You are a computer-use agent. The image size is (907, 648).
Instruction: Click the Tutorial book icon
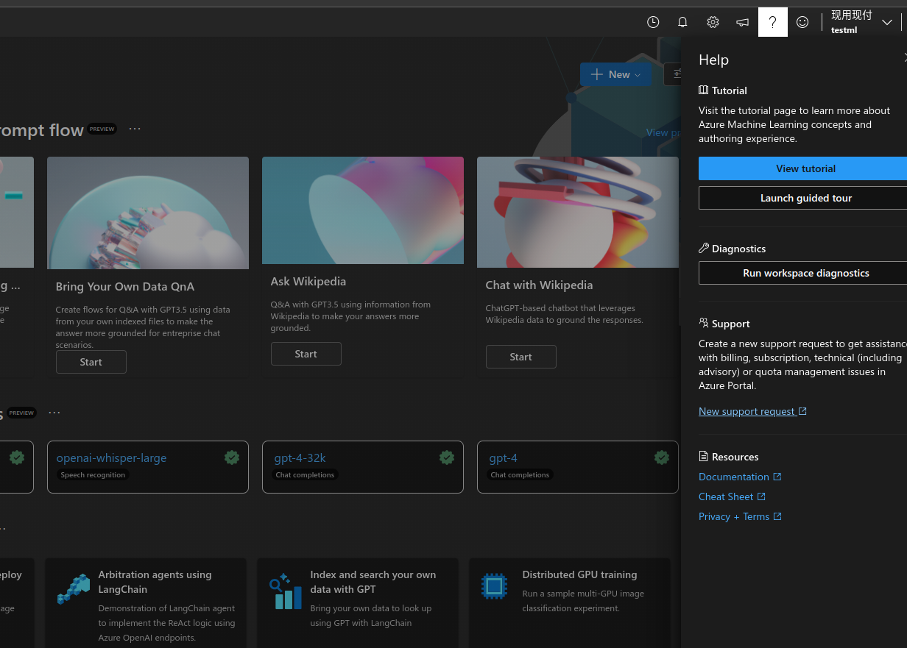704,90
